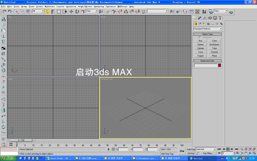Toggle the Set Key mode button
257x161 pixels.
[x=191, y=153]
